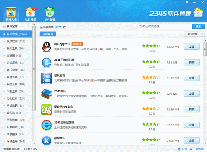Select 聊天工具 (86) category
This screenshot has height=152, width=207.
point(16,48)
